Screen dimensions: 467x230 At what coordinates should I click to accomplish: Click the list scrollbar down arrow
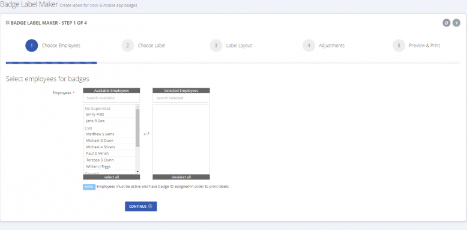pyautogui.click(x=137, y=172)
